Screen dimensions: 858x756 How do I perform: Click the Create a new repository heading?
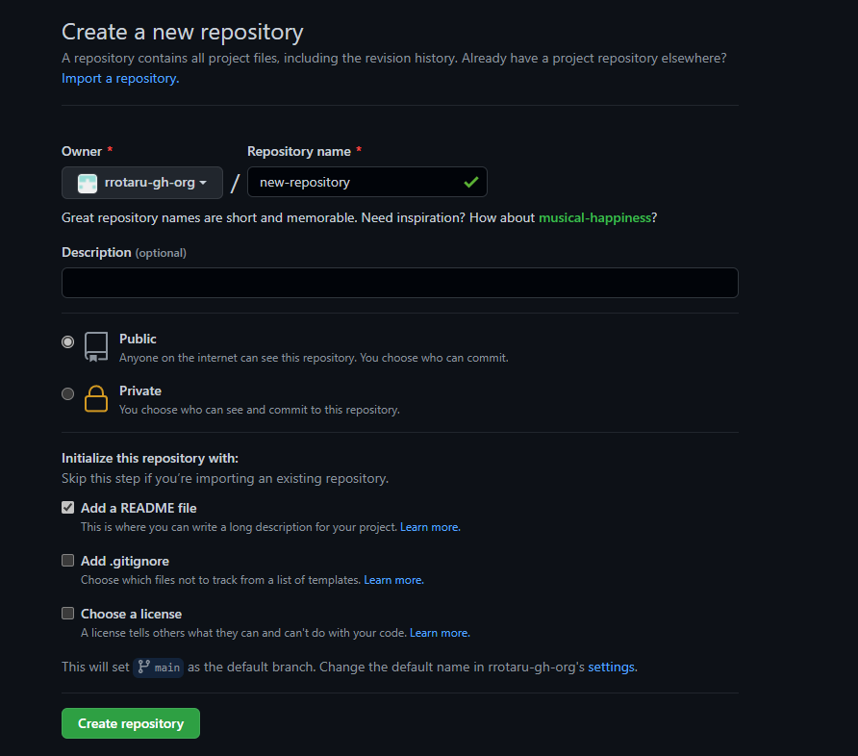click(x=182, y=32)
